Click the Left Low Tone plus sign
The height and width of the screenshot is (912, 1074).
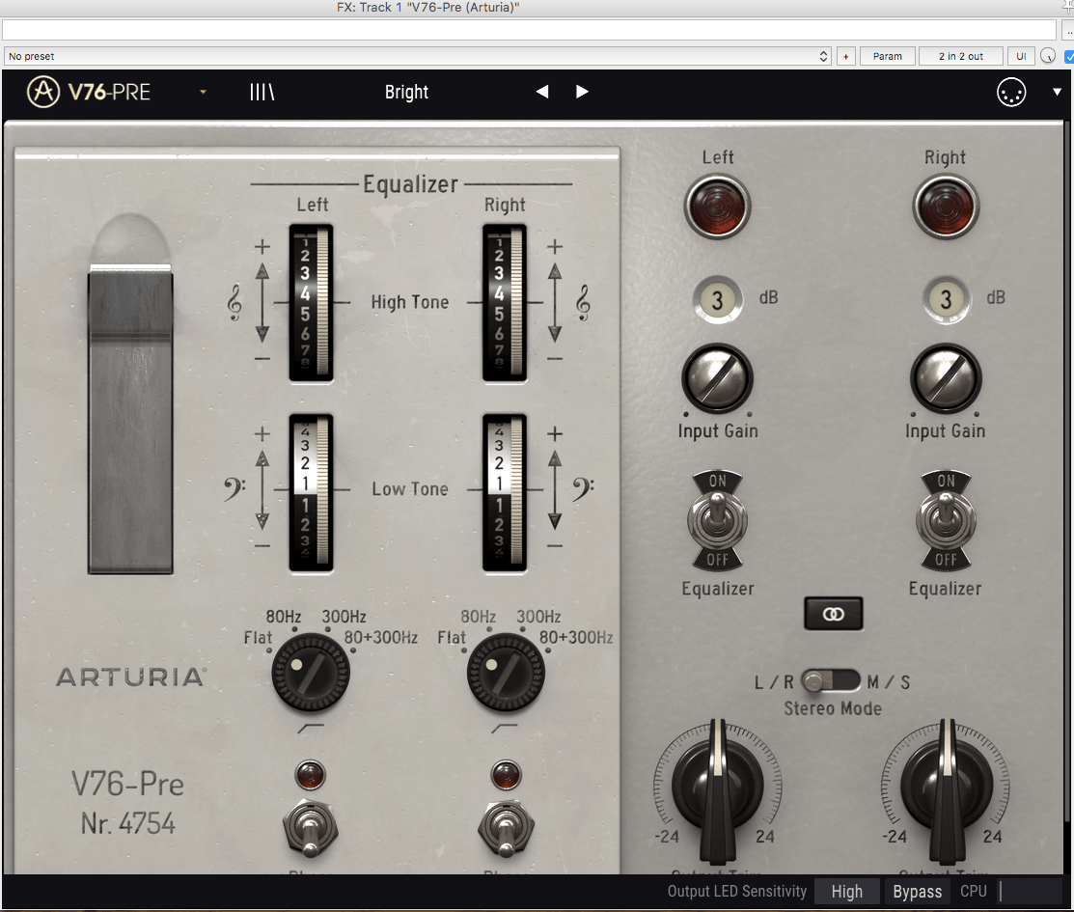(x=262, y=433)
